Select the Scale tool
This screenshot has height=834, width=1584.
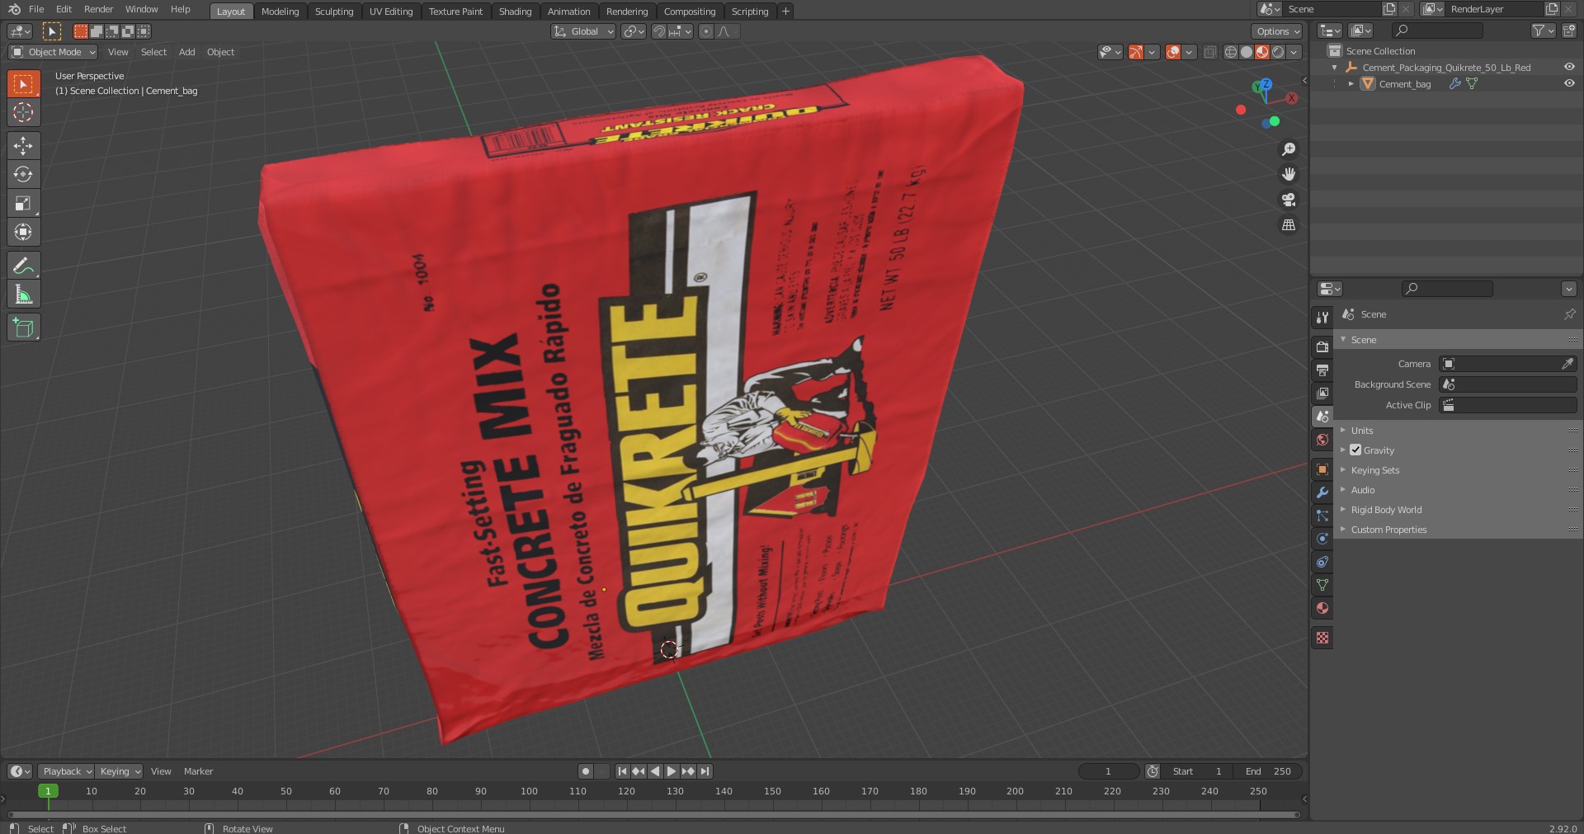[23, 203]
